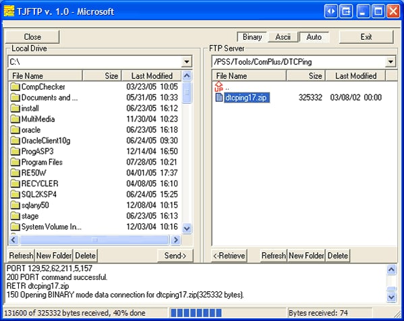Click the double-arrow title bar button

(331, 11)
